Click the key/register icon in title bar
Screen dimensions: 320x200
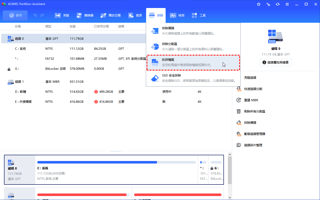click(268, 4)
